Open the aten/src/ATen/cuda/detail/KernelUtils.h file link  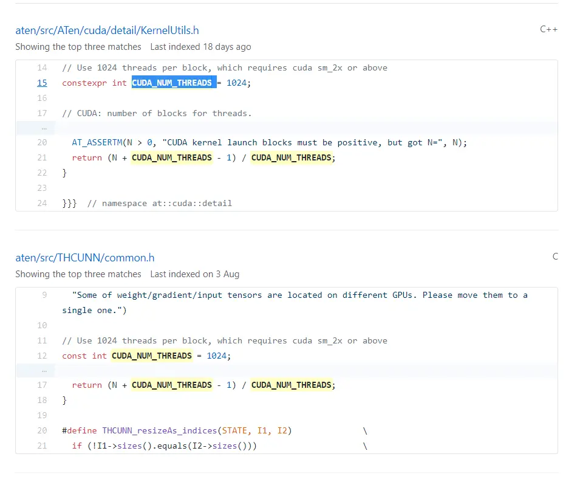[107, 30]
